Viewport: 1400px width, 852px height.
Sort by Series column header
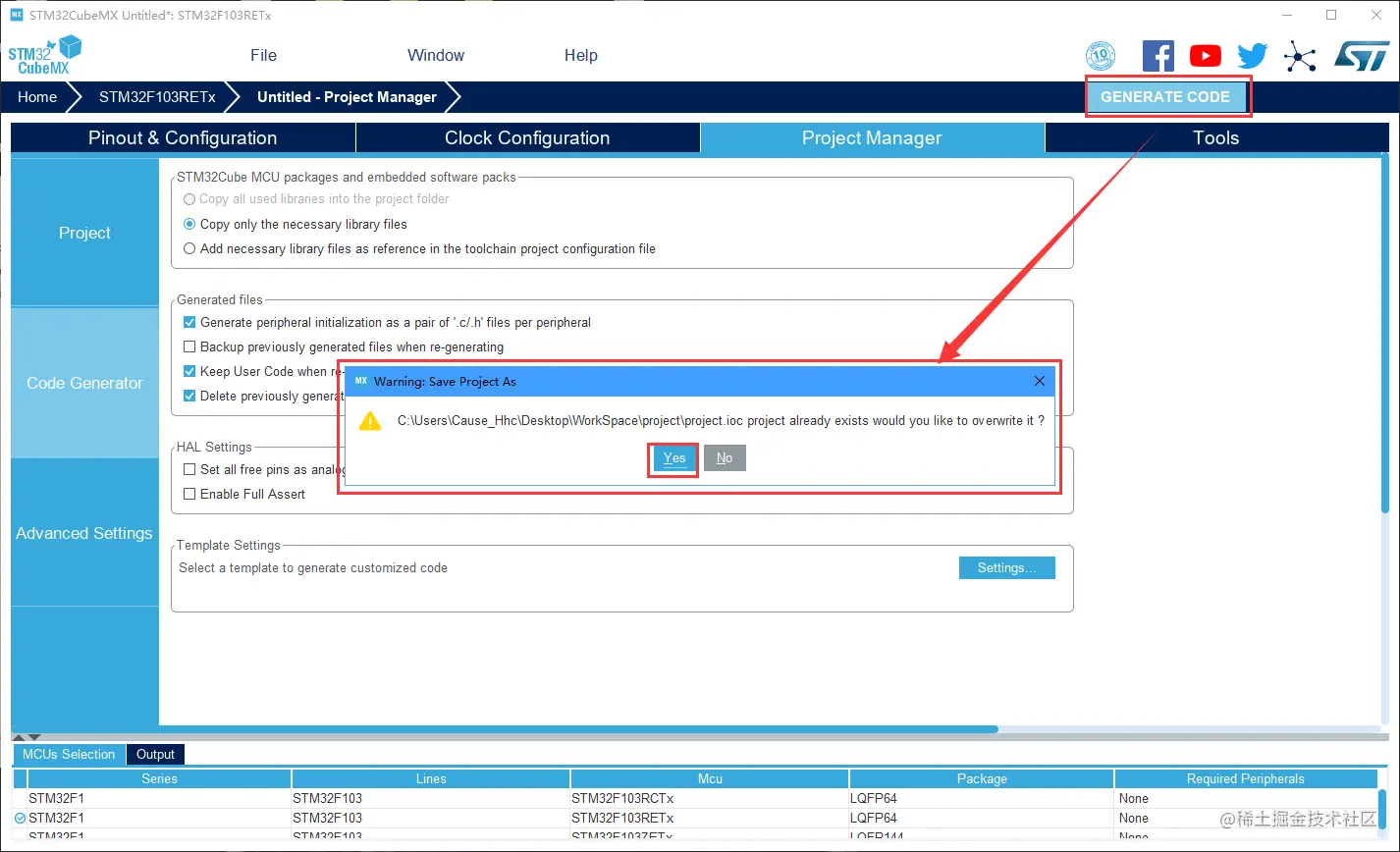pyautogui.click(x=159, y=778)
